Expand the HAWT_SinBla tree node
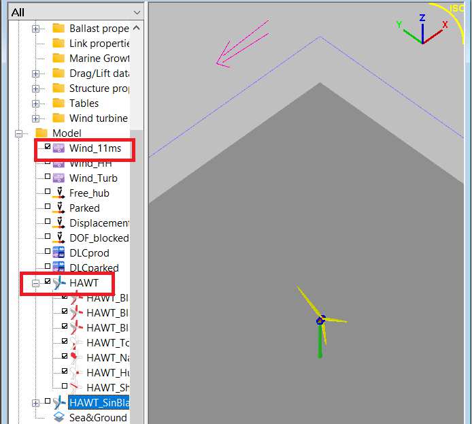Viewport: 472px width, 424px height. pos(35,403)
